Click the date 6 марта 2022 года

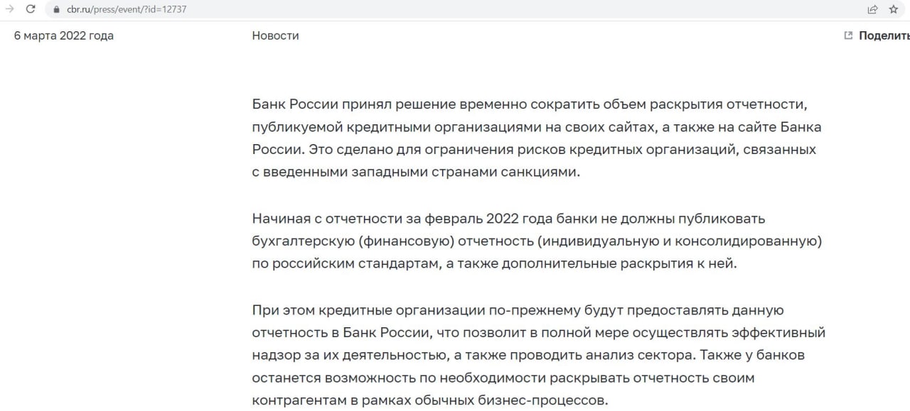click(x=64, y=35)
